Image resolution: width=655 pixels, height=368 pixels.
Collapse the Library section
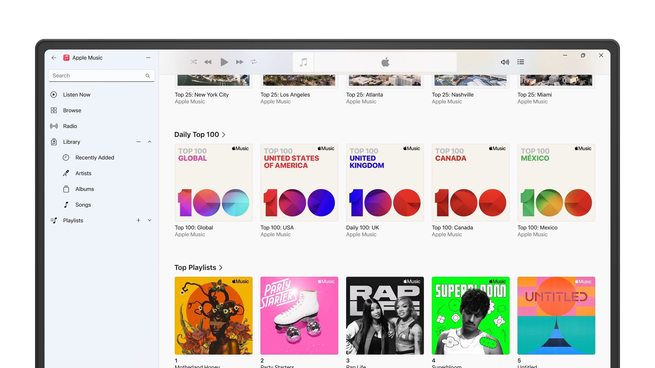[149, 142]
